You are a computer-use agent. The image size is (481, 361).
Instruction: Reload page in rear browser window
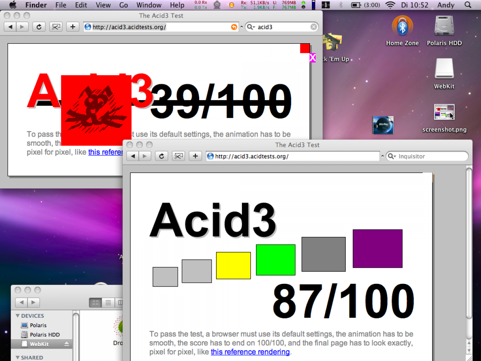click(39, 27)
